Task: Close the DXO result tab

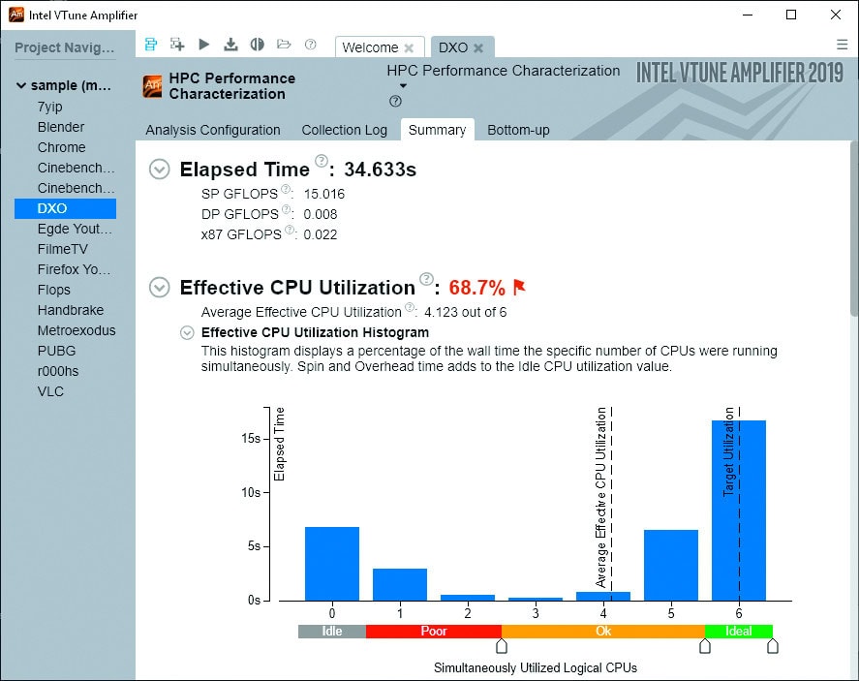Action: [479, 46]
